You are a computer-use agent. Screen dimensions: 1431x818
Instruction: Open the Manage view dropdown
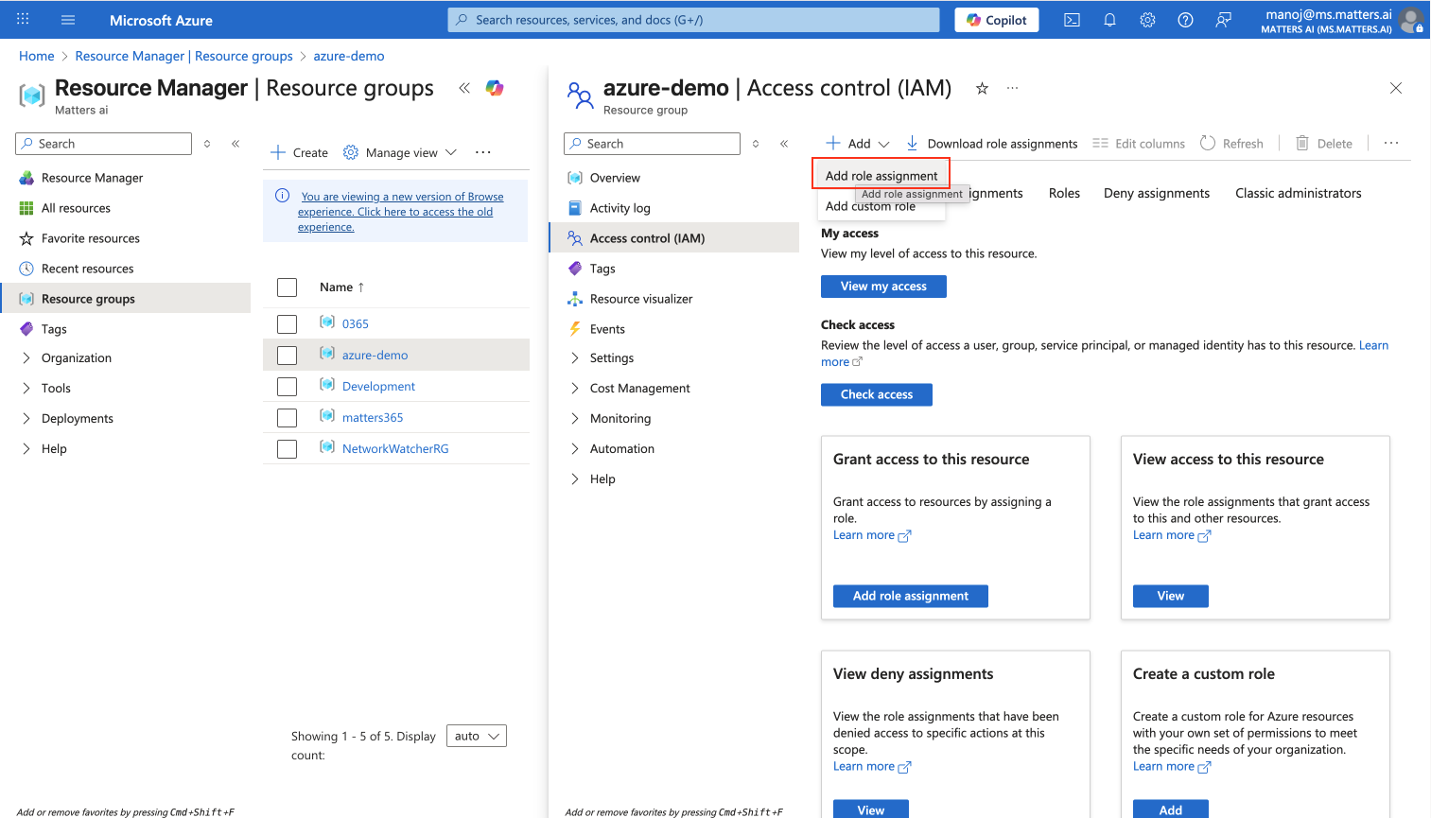tap(400, 152)
